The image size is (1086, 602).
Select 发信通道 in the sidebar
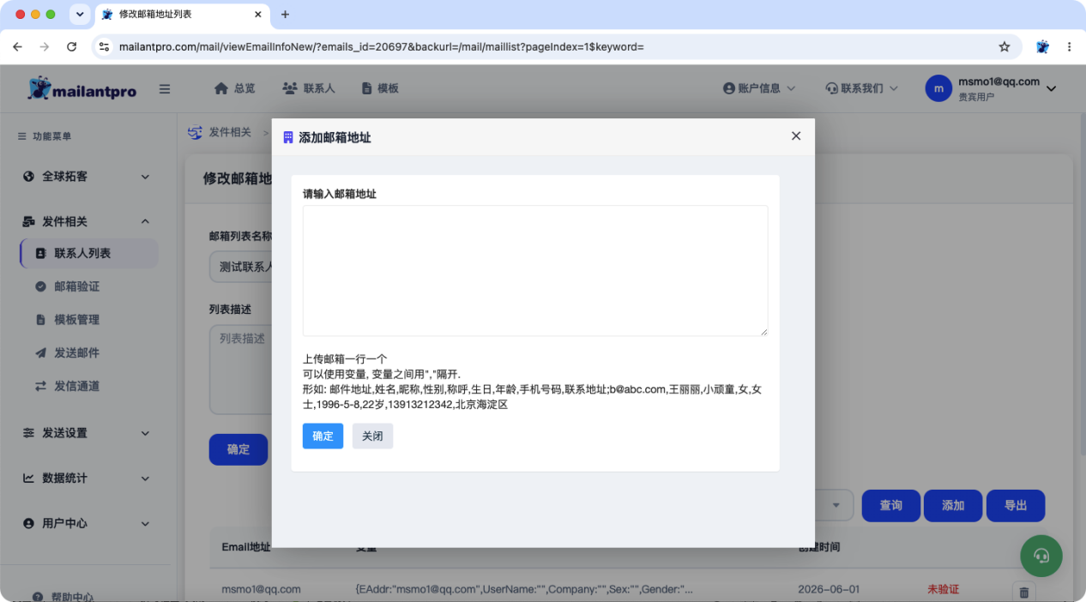(x=76, y=386)
